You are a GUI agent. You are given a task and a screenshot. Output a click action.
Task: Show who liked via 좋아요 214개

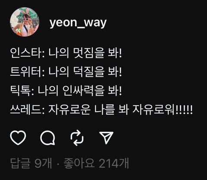click(x=96, y=163)
